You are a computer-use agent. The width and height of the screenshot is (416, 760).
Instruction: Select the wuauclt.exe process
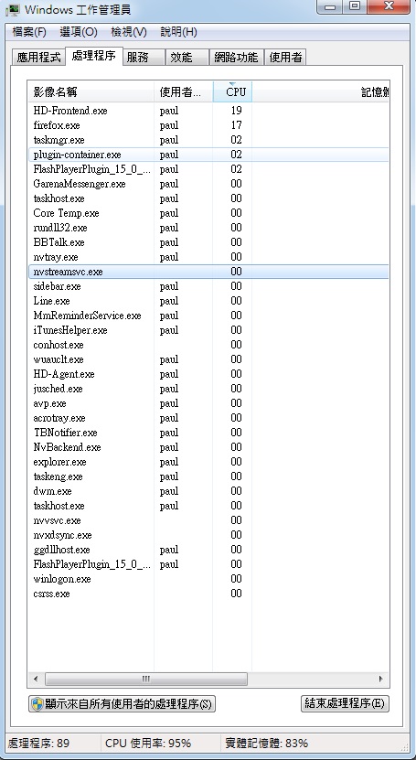[x=208, y=359]
